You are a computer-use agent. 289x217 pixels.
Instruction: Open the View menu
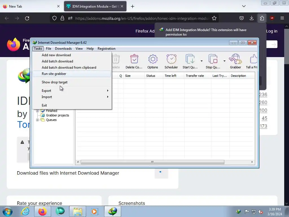(x=79, y=49)
